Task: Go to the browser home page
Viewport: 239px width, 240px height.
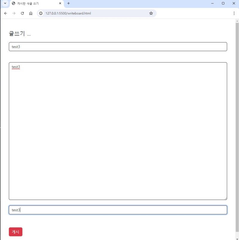Action: click(31, 13)
